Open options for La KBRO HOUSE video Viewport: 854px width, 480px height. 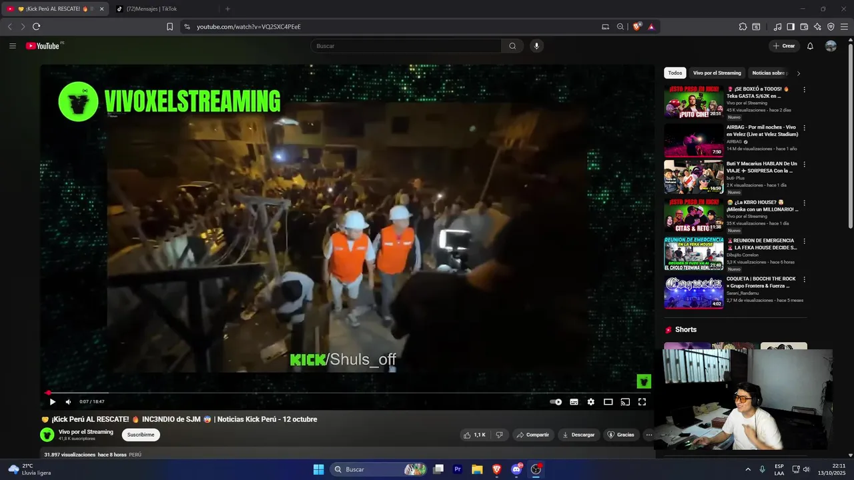pos(804,203)
